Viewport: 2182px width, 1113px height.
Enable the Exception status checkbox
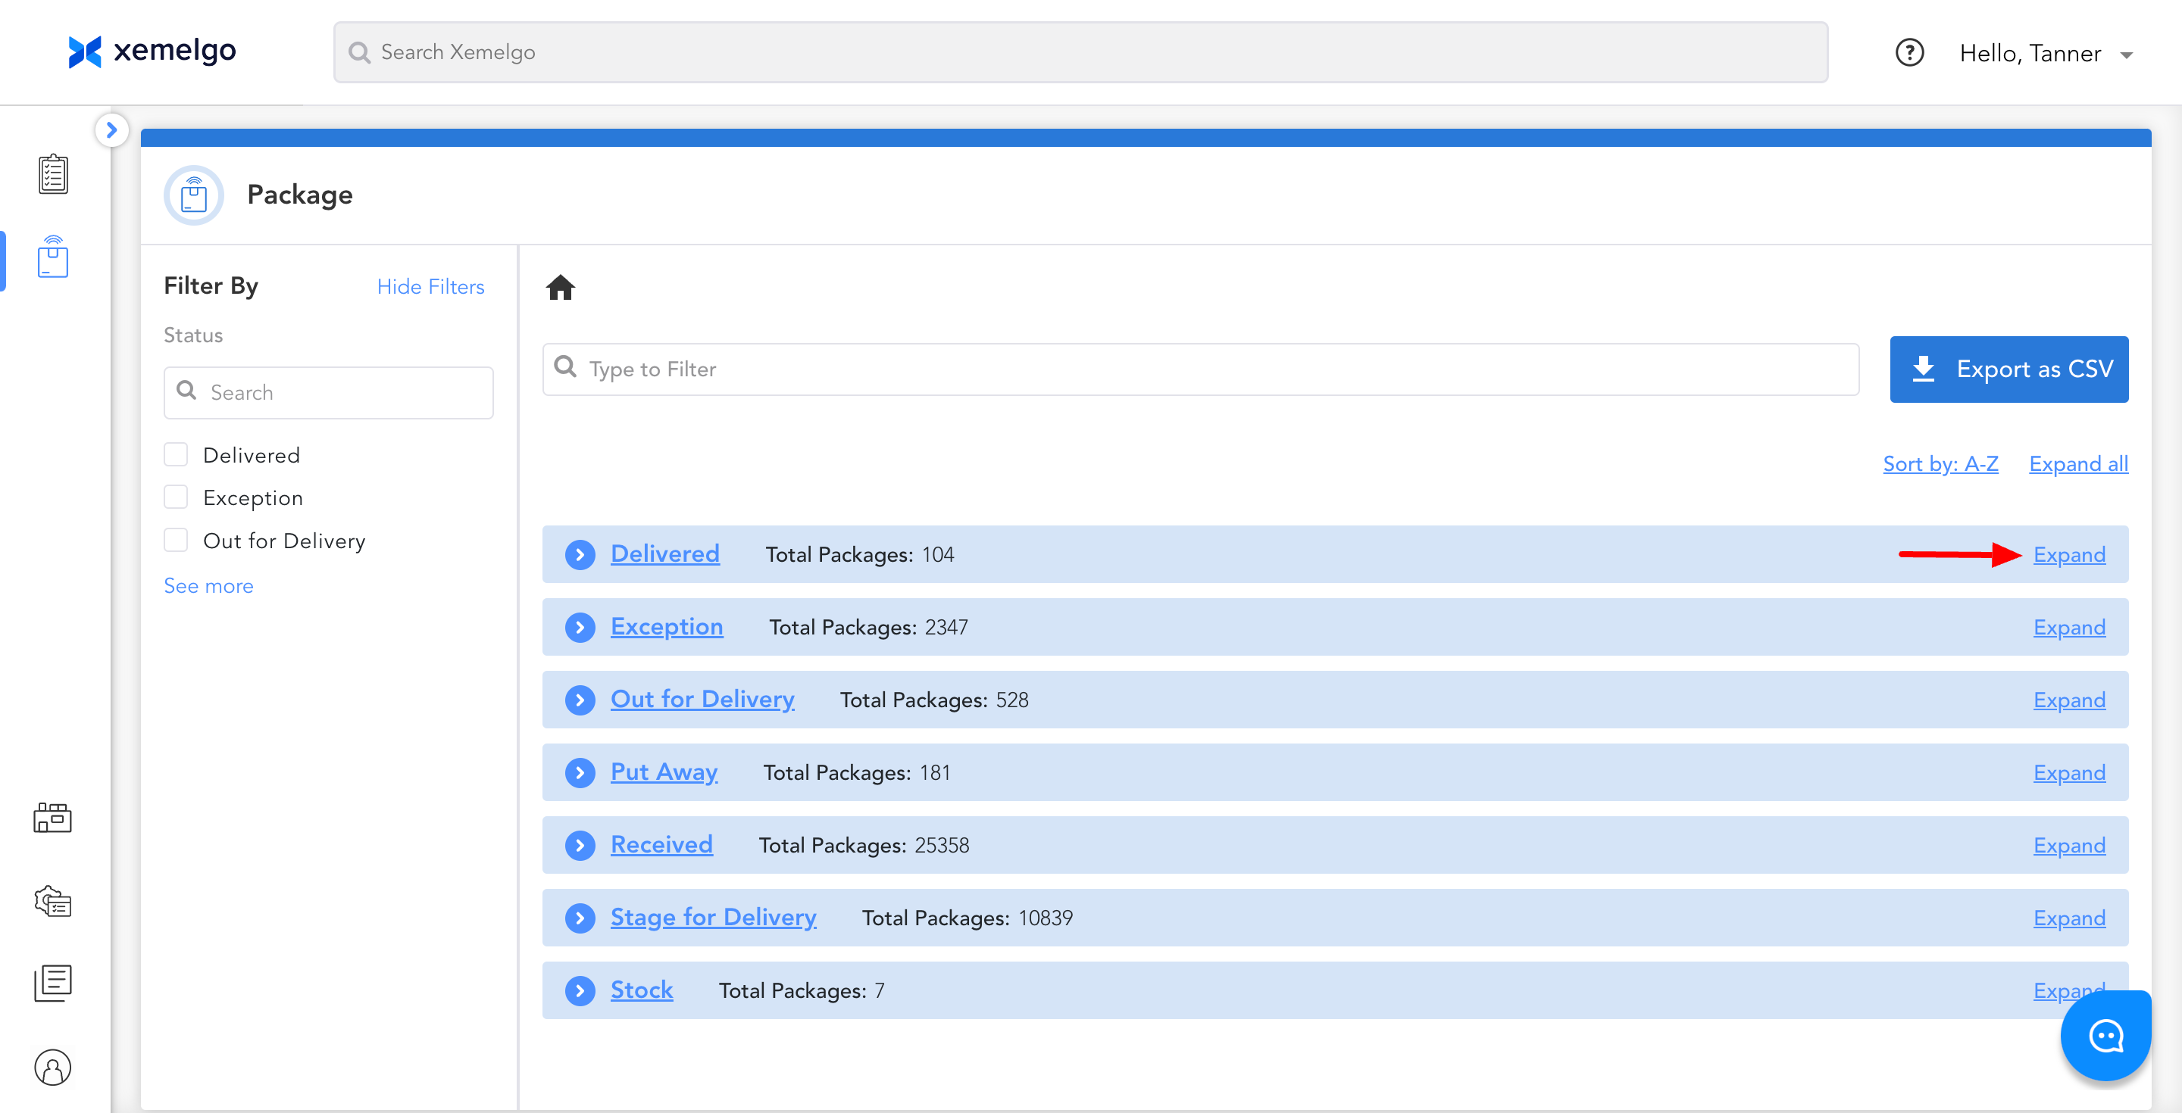coord(175,497)
